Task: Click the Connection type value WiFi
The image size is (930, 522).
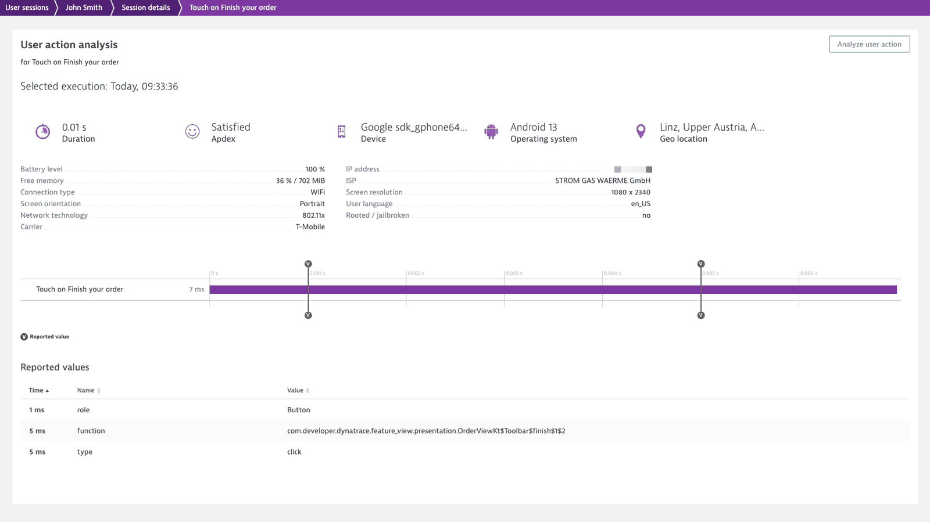Action: pos(317,192)
